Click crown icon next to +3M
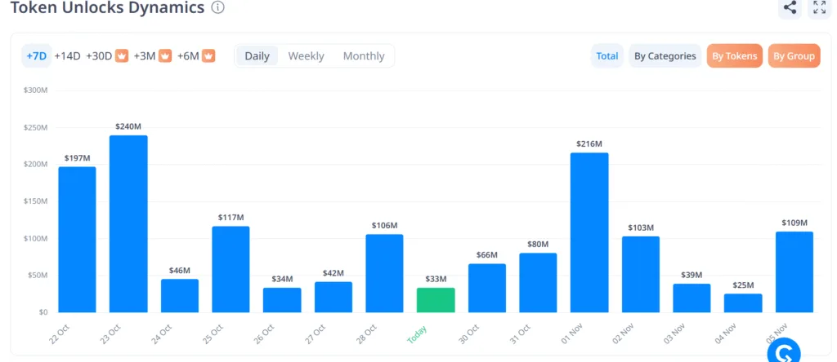The image size is (837, 362). [165, 56]
